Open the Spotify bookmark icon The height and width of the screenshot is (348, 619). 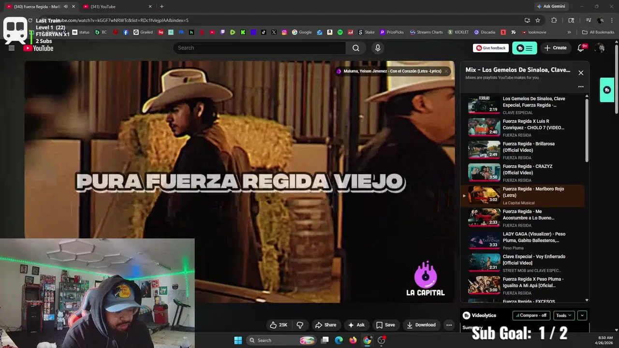pyautogui.click(x=340, y=32)
